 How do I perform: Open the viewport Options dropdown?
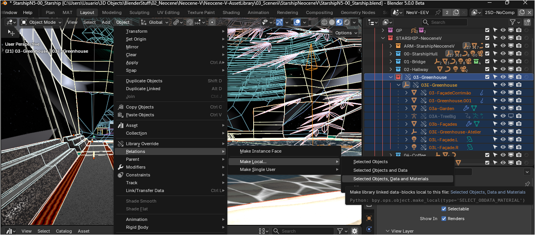(346, 33)
